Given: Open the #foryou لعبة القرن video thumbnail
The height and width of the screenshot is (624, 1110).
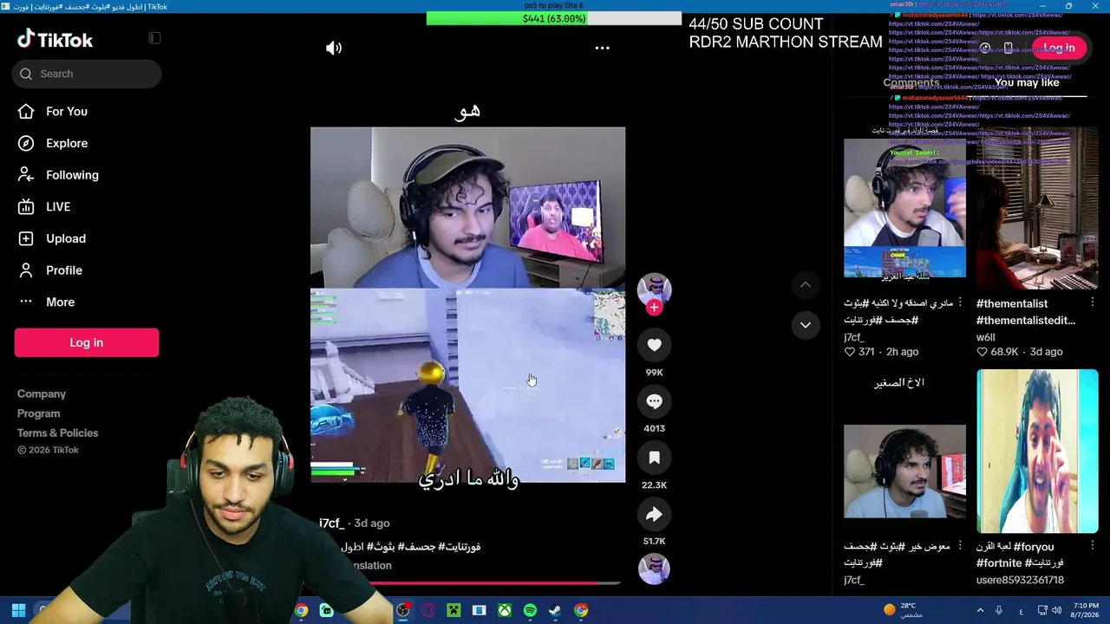Looking at the screenshot, I should 1037,452.
